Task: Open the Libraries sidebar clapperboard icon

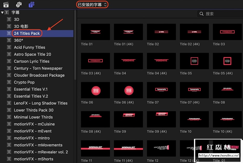Action: pos(6,4)
